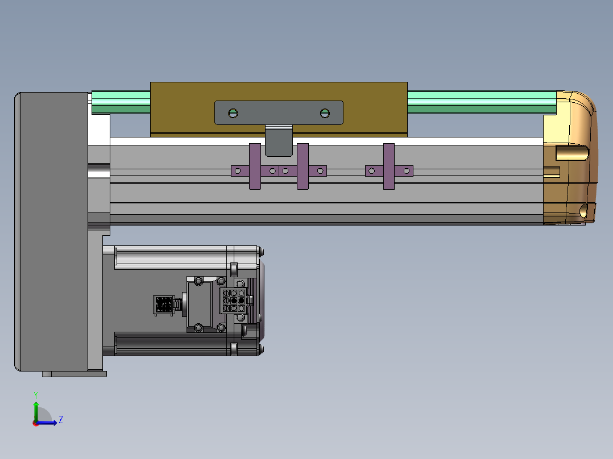Pick the gray mounting plate on the carriage
The image size is (613, 459).
(x=279, y=113)
